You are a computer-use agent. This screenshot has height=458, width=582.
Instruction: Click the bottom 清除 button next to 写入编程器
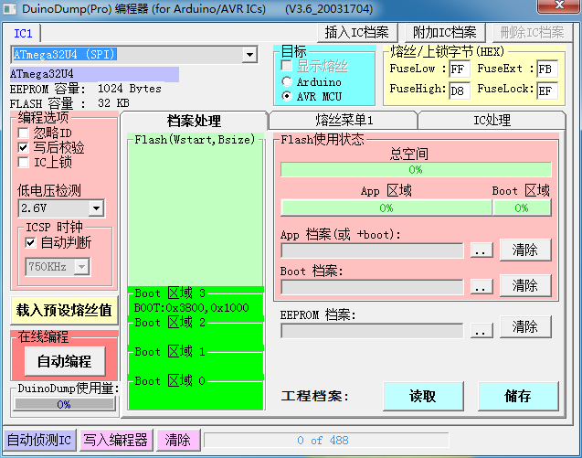click(178, 440)
